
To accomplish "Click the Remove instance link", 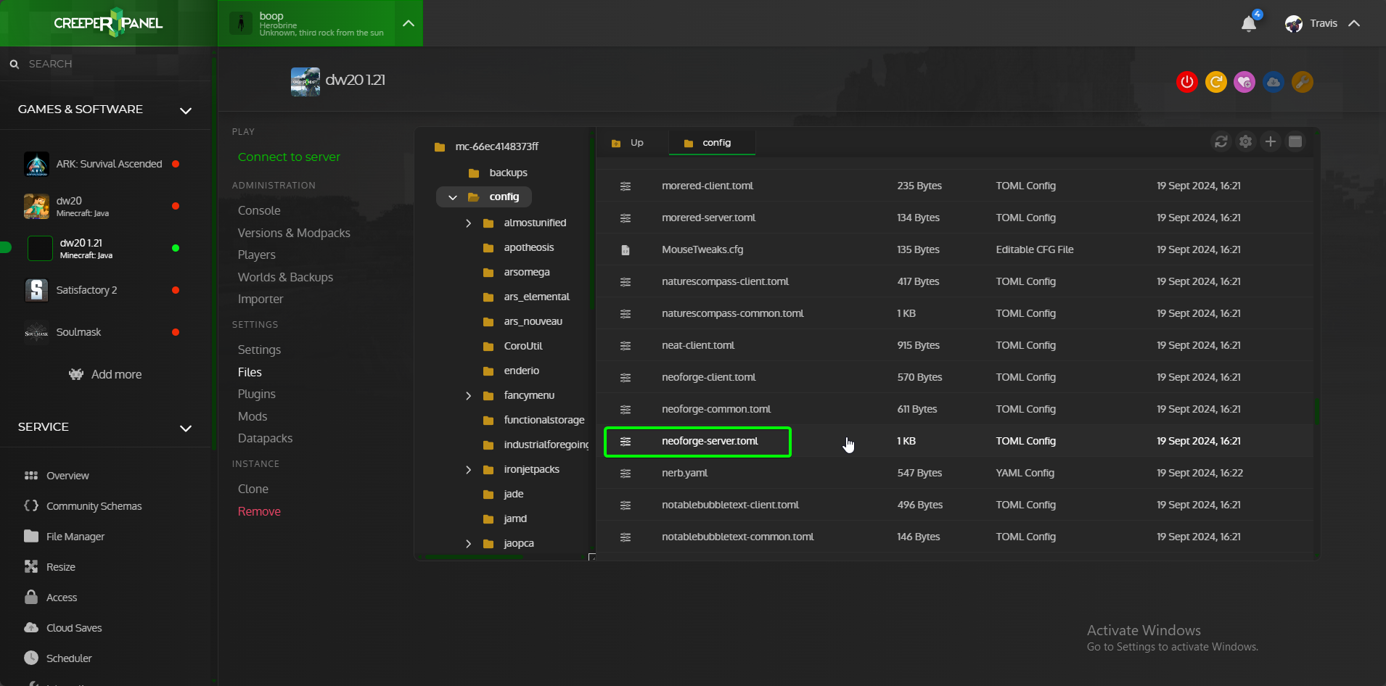I will (259, 511).
